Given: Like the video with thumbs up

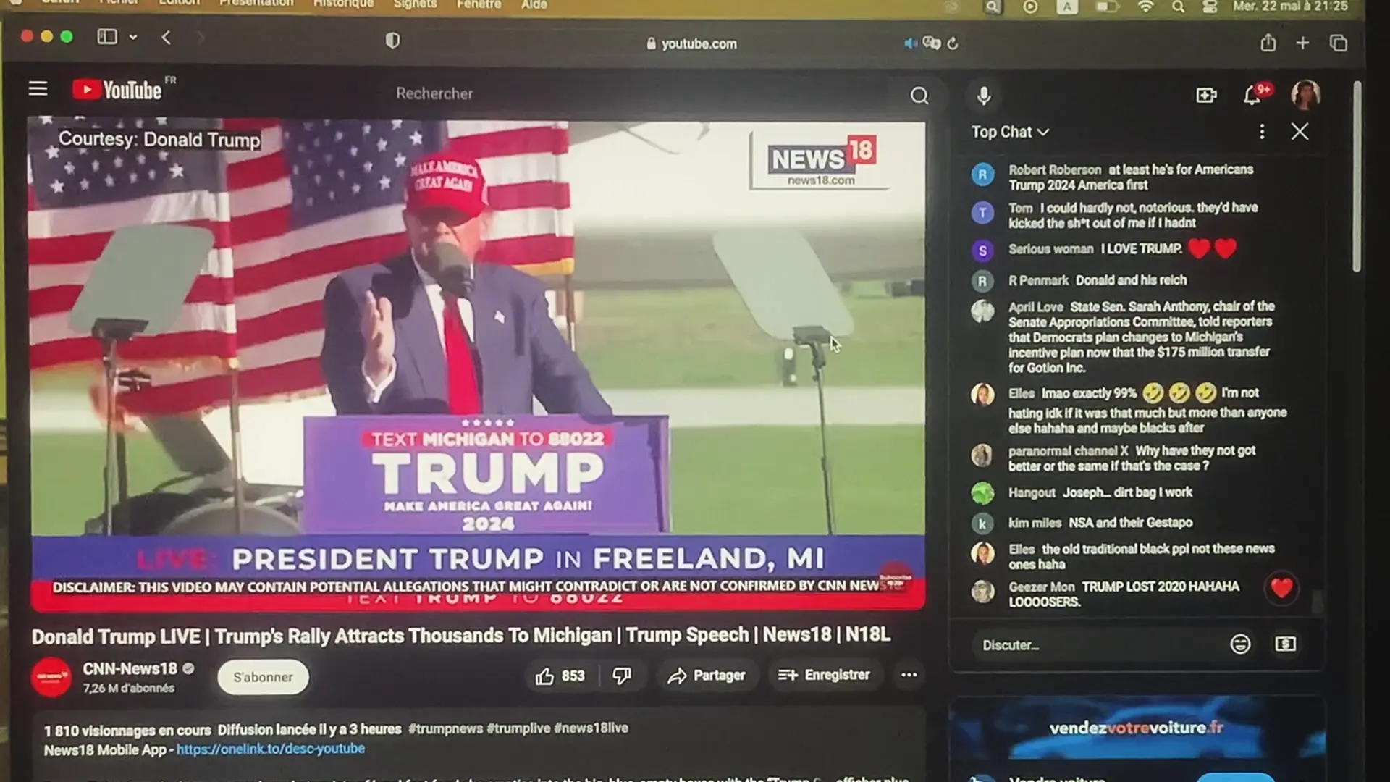Looking at the screenshot, I should point(545,676).
